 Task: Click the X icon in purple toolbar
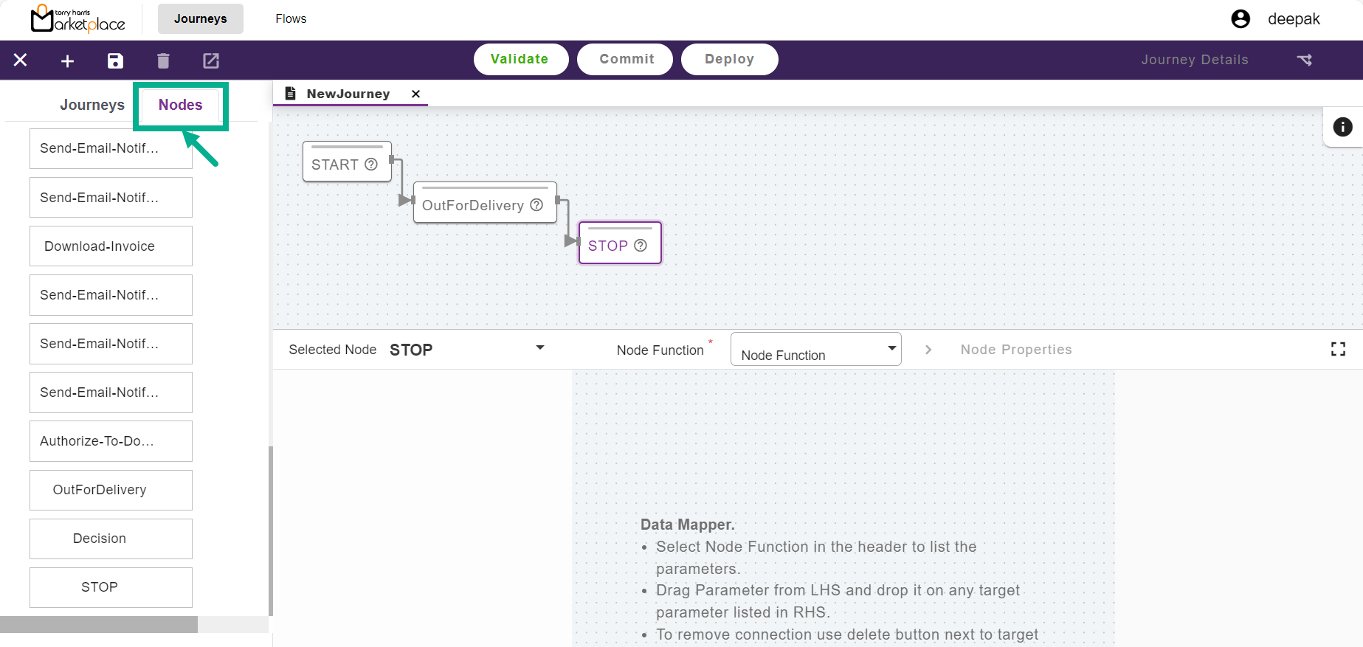pos(21,60)
